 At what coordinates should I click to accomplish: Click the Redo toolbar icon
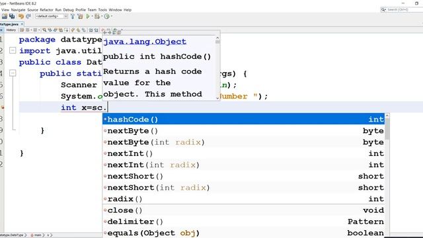[28, 16]
